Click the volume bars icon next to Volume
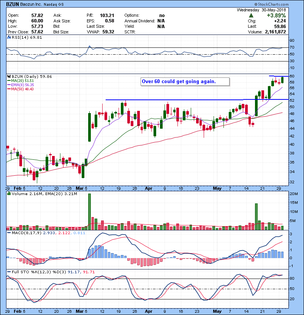Image resolution: width=304 pixels, height=315 pixels. 9,194
